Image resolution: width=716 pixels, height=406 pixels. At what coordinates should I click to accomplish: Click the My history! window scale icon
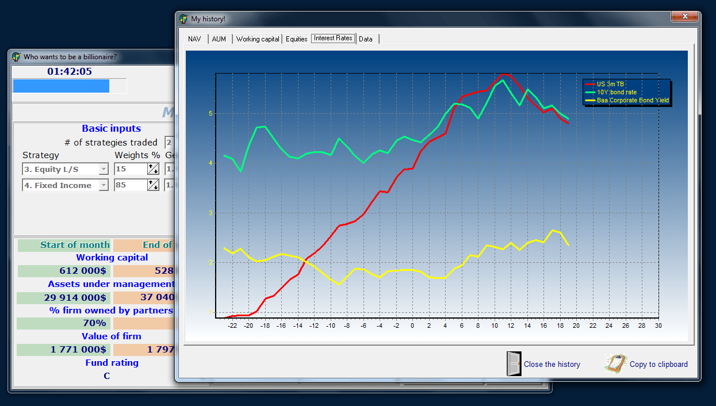click(182, 18)
